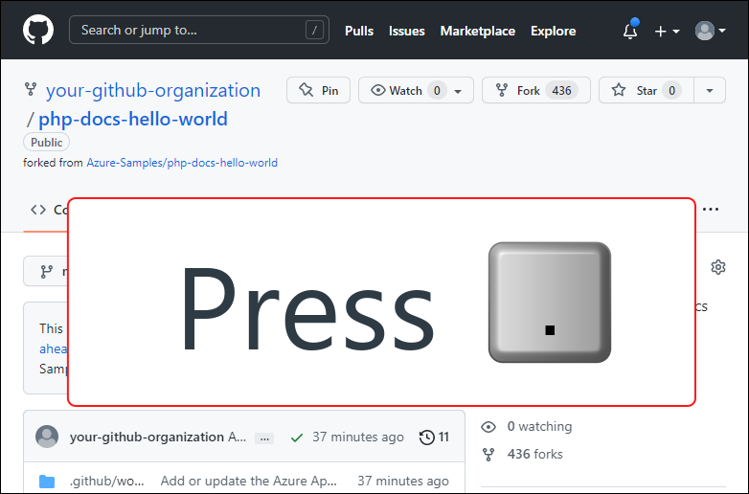Open the plus create-new dropdown
749x494 pixels.
667,31
